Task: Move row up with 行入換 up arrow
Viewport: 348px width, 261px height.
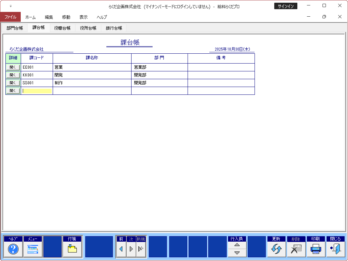Action: coord(237,245)
